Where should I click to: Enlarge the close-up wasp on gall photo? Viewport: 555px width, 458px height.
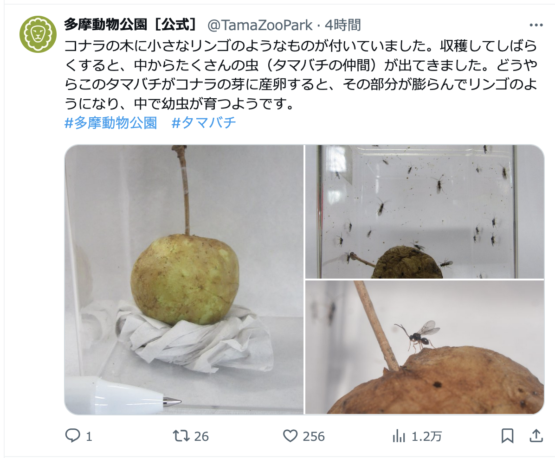pos(425,347)
